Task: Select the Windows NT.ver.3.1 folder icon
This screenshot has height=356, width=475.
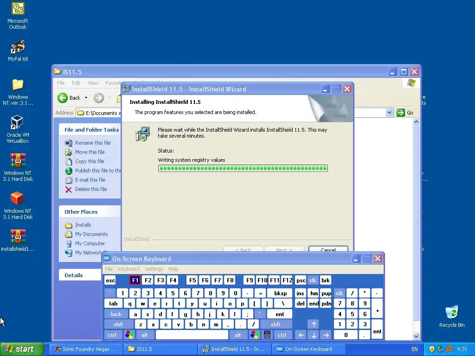Action: [18, 92]
